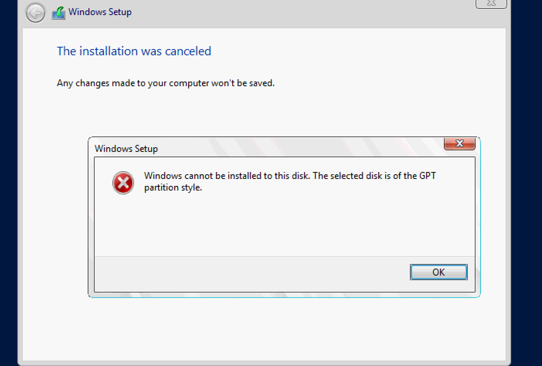The height and width of the screenshot is (366, 542).
Task: Click the empty main window title bar area
Action: click(x=301, y=13)
